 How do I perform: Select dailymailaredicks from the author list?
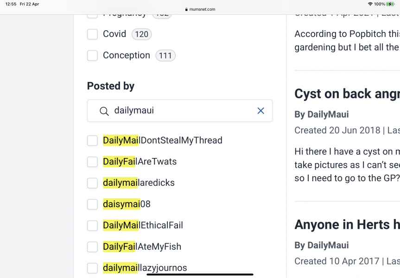coord(92,183)
